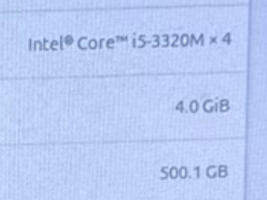
Task: Click the word "Intel" in processor text
Action: 46,44
